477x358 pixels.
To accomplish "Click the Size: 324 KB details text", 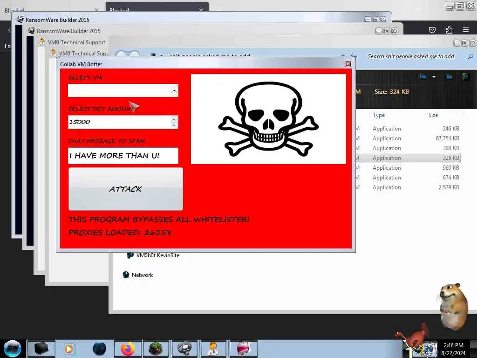I will coord(392,92).
